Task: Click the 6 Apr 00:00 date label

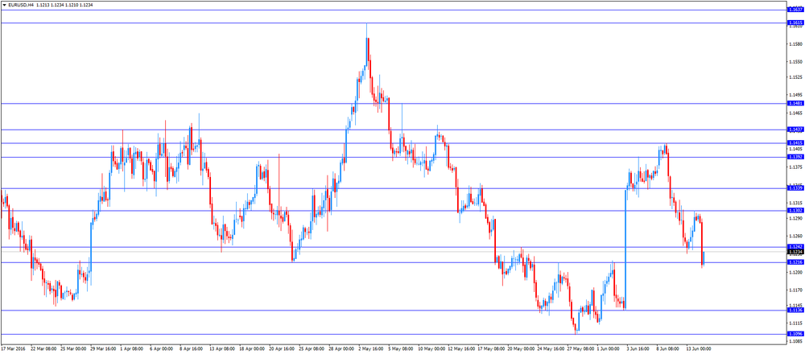Action: 161,348
